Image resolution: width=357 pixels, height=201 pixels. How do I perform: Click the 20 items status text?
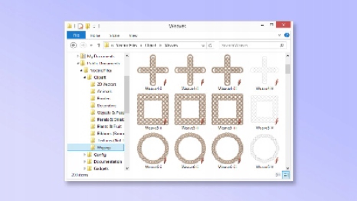[80, 175]
